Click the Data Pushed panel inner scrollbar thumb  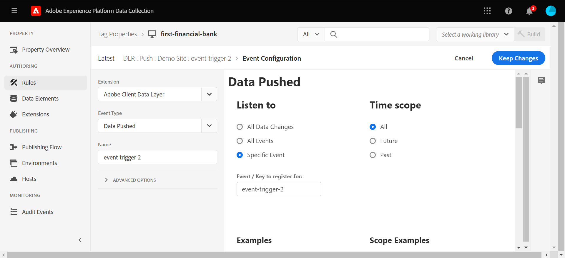click(519, 103)
